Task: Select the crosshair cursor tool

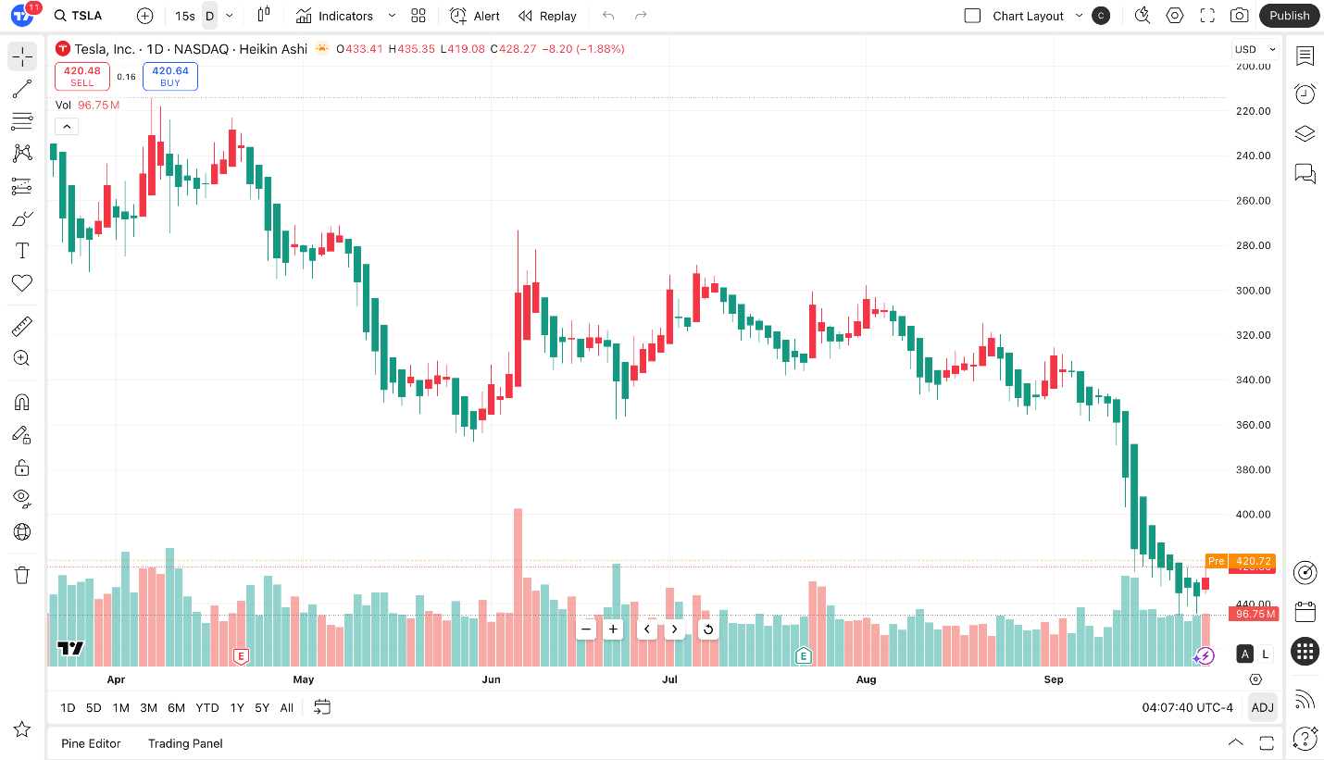Action: point(22,57)
